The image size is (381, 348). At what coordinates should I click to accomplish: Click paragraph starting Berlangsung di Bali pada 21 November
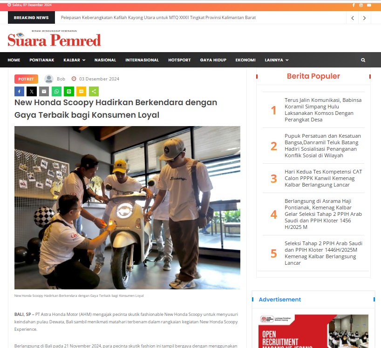coord(126,346)
